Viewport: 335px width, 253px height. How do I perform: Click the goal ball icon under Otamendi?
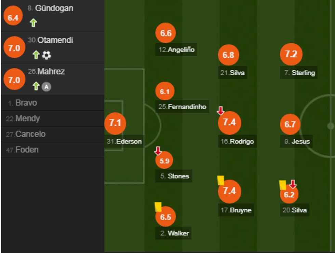click(x=47, y=55)
